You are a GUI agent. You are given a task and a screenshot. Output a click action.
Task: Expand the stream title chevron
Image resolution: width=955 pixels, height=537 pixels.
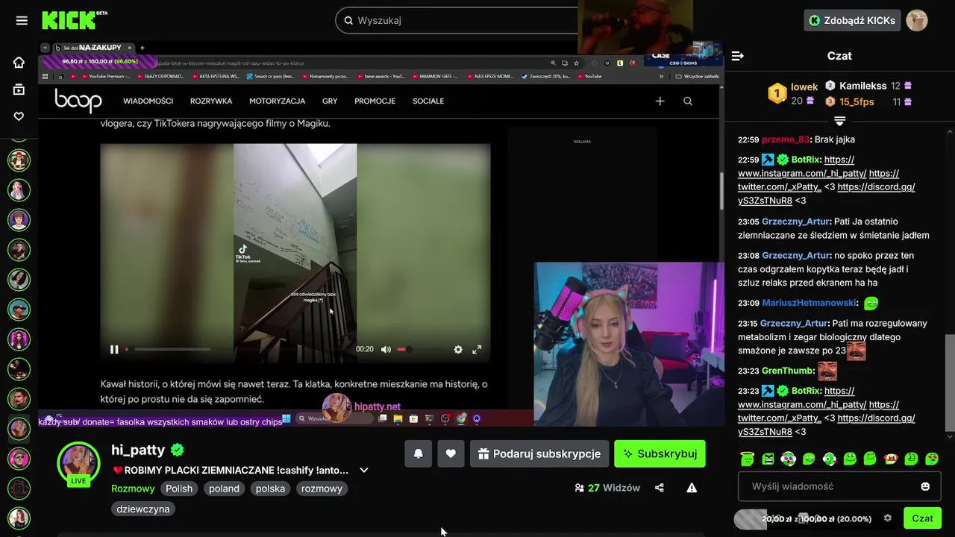(364, 471)
